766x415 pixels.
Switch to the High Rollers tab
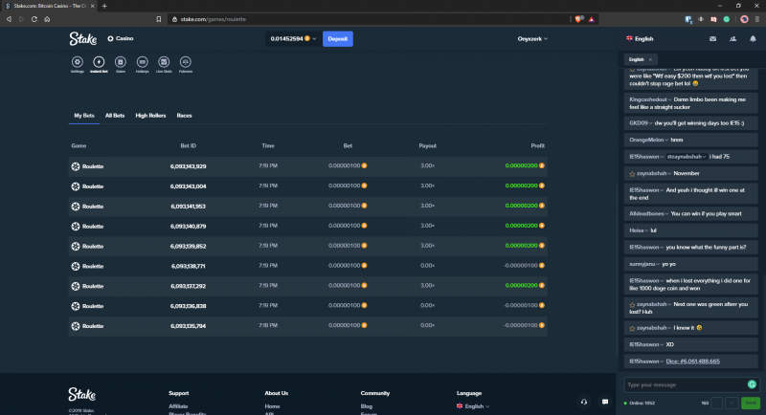(x=150, y=116)
